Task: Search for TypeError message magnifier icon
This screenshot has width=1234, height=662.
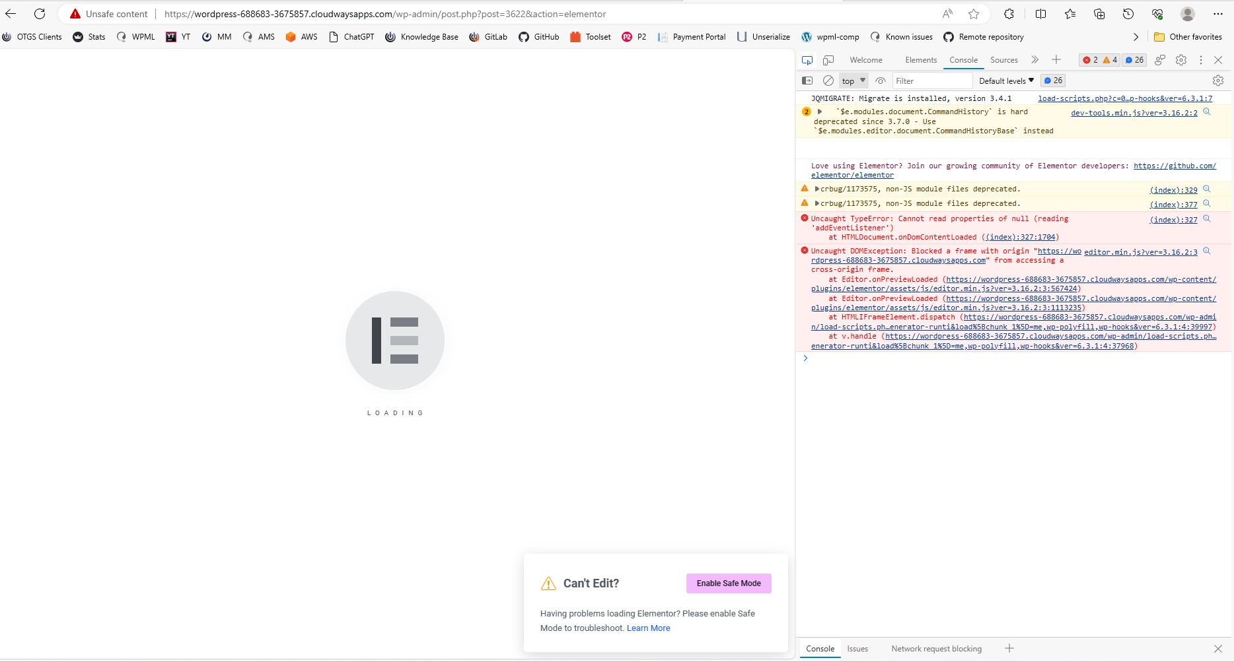Action: [1207, 218]
